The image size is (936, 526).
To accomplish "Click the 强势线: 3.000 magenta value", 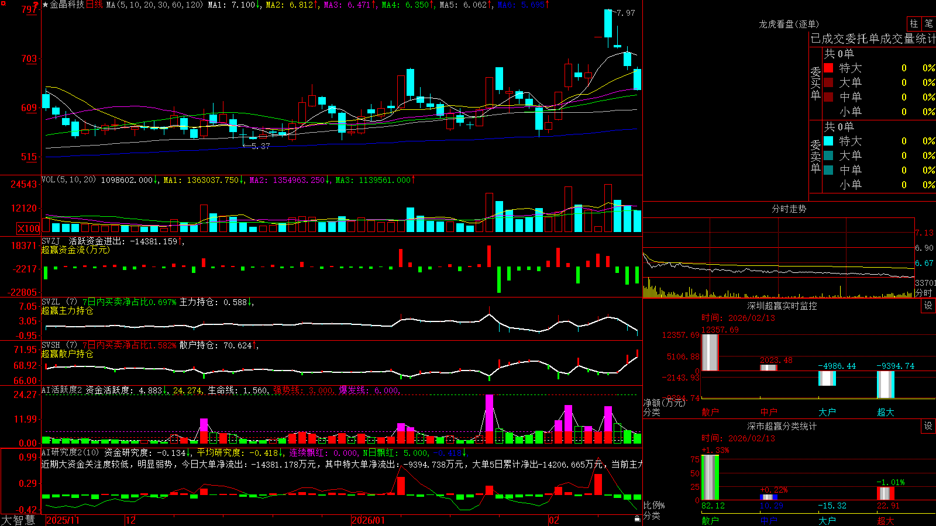I will click(x=304, y=390).
